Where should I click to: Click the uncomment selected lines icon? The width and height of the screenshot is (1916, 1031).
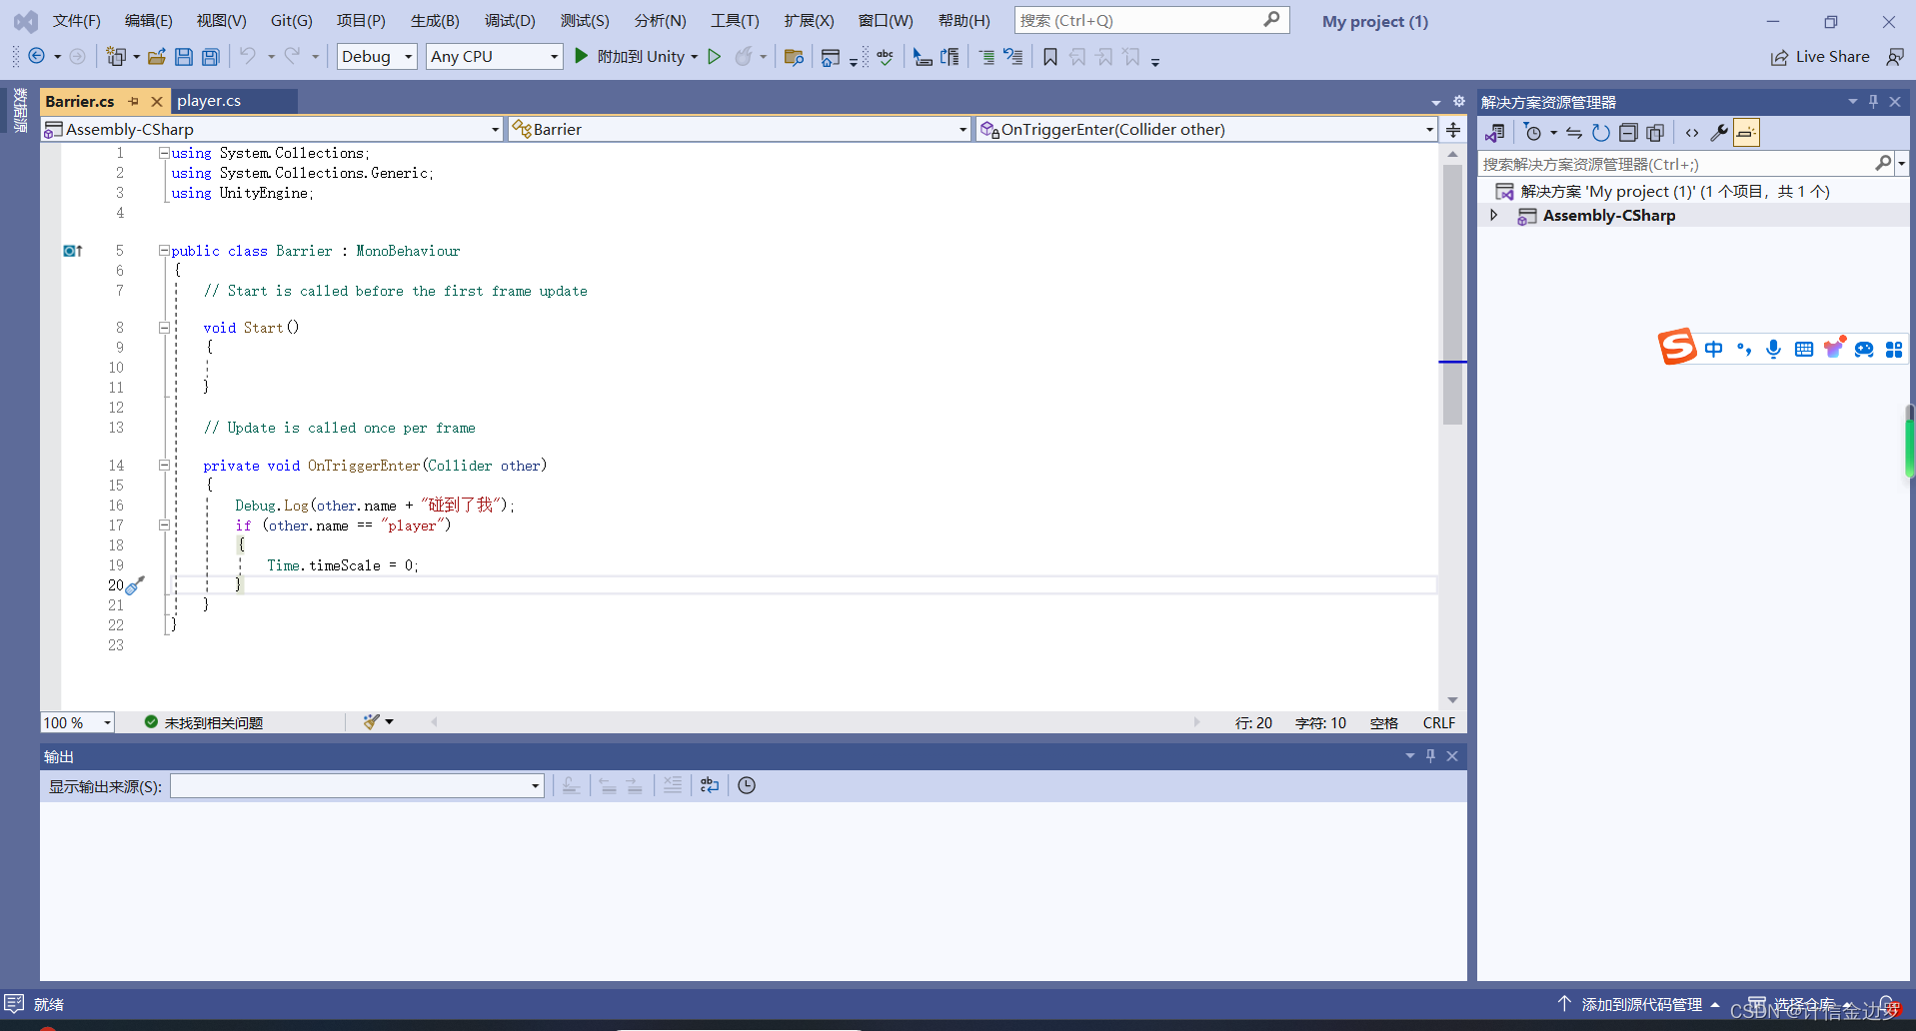click(x=1013, y=57)
